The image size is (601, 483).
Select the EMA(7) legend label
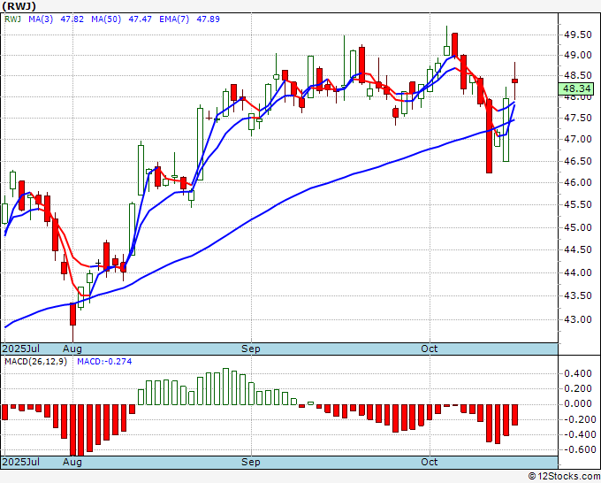click(x=174, y=19)
